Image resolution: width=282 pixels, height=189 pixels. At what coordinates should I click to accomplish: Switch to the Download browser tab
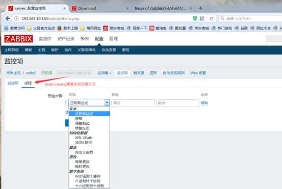[100, 8]
